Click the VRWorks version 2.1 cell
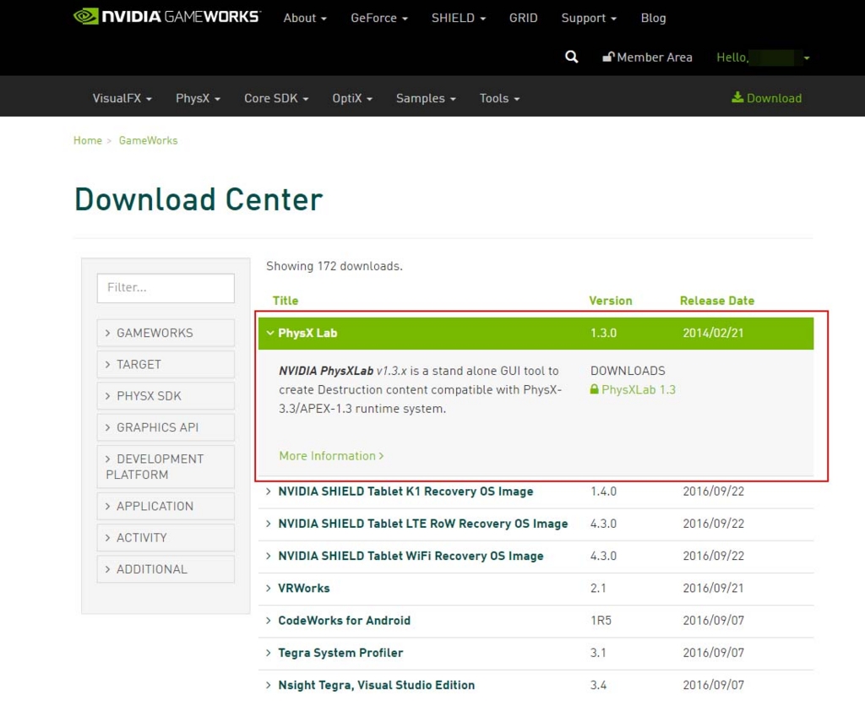Viewport: 865px width, 701px height. (598, 588)
